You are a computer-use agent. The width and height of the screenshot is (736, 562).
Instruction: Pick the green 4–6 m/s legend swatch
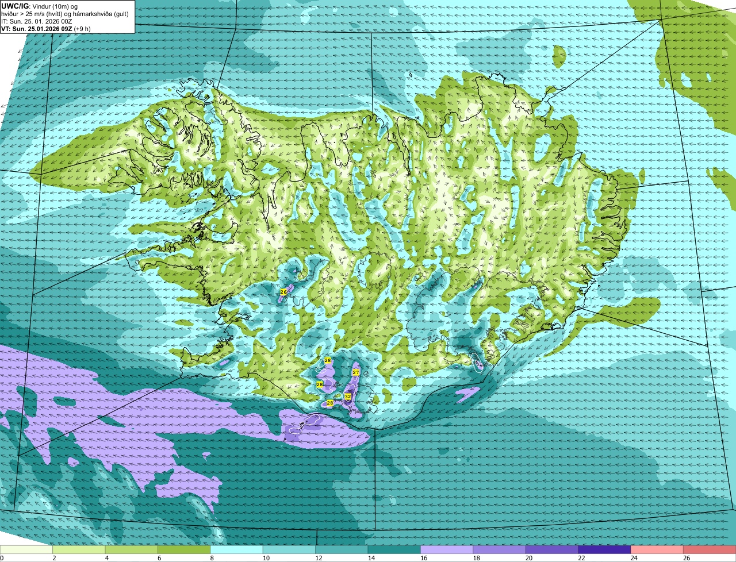pos(132,549)
